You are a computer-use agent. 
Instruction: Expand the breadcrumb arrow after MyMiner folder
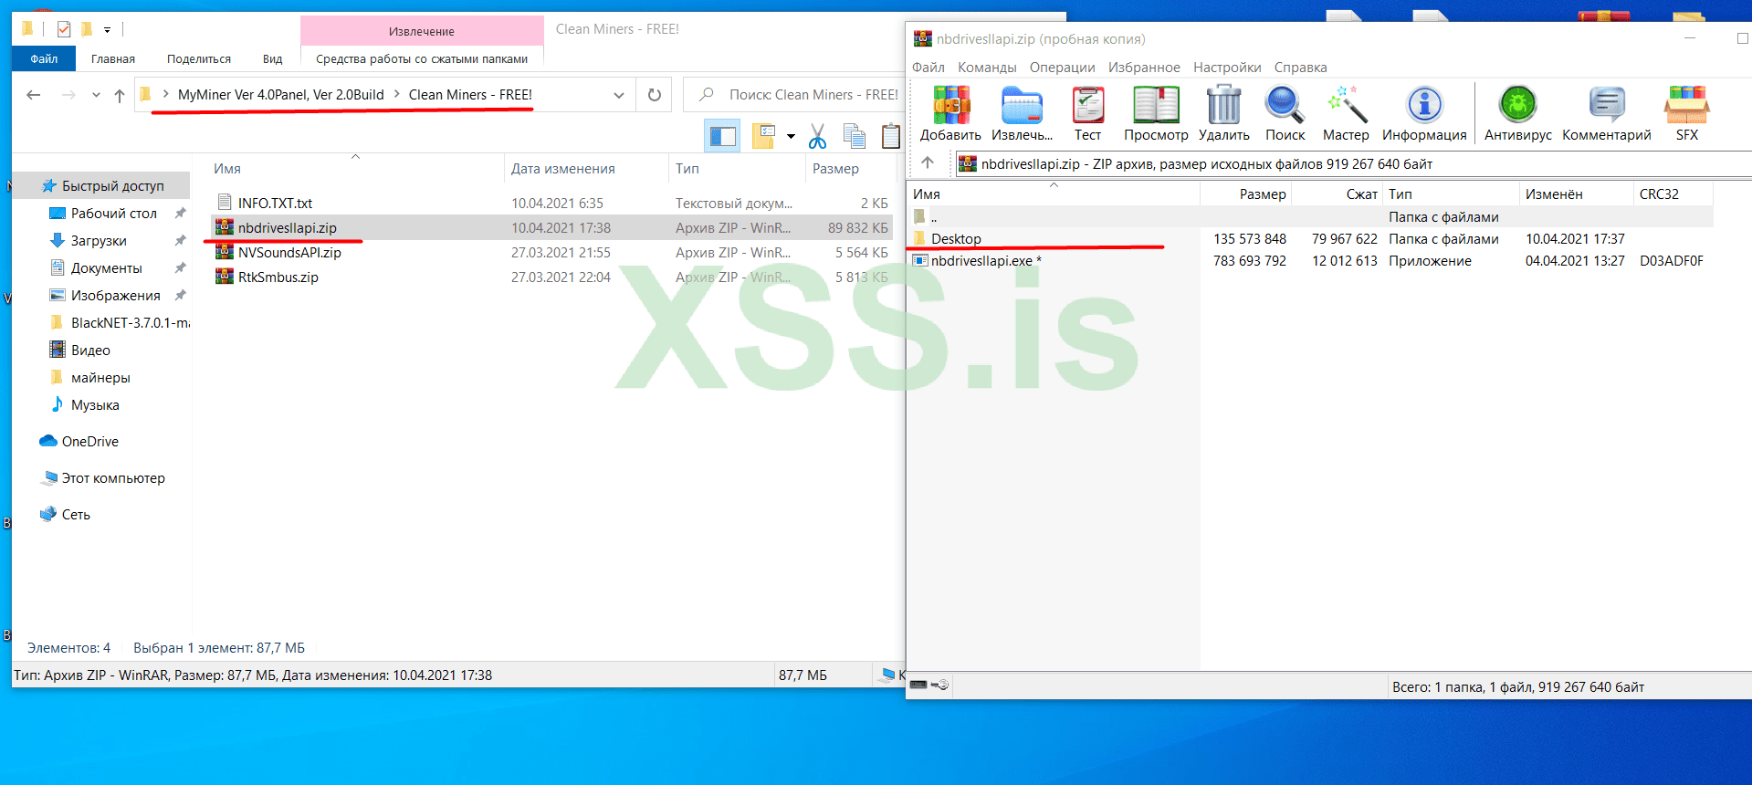[397, 94]
